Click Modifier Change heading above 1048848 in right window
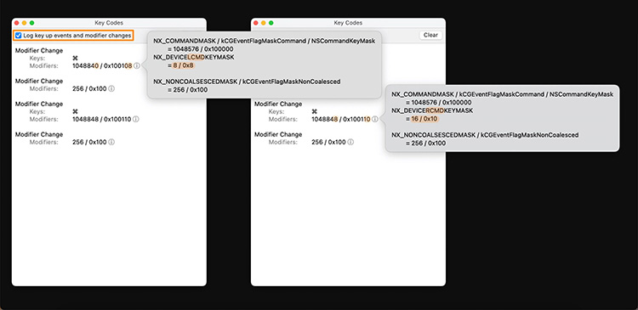The height and width of the screenshot is (310, 638). coord(278,104)
